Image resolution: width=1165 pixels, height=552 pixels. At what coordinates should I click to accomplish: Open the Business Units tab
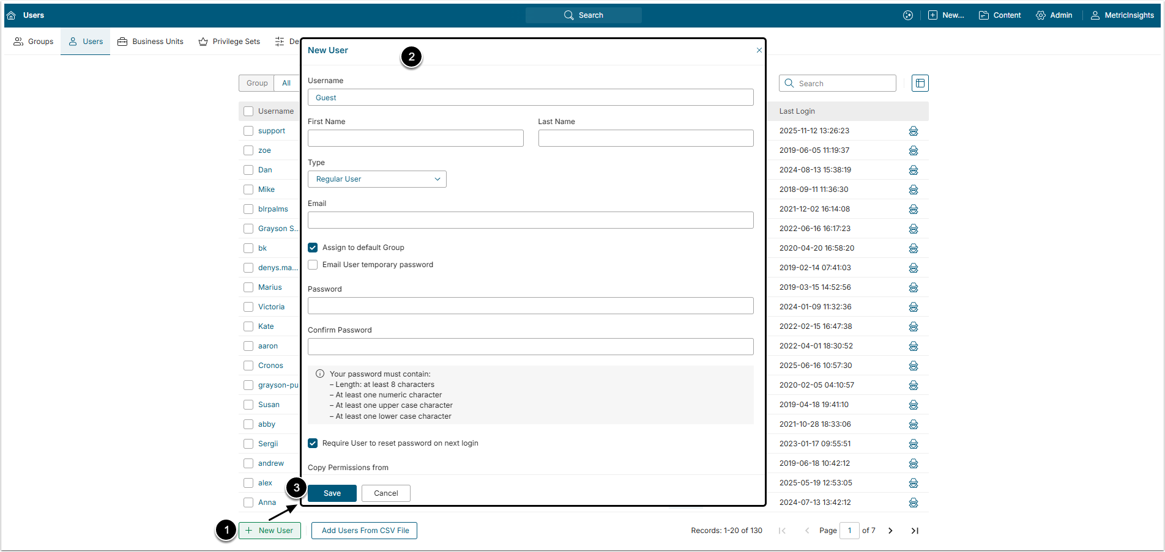click(151, 42)
